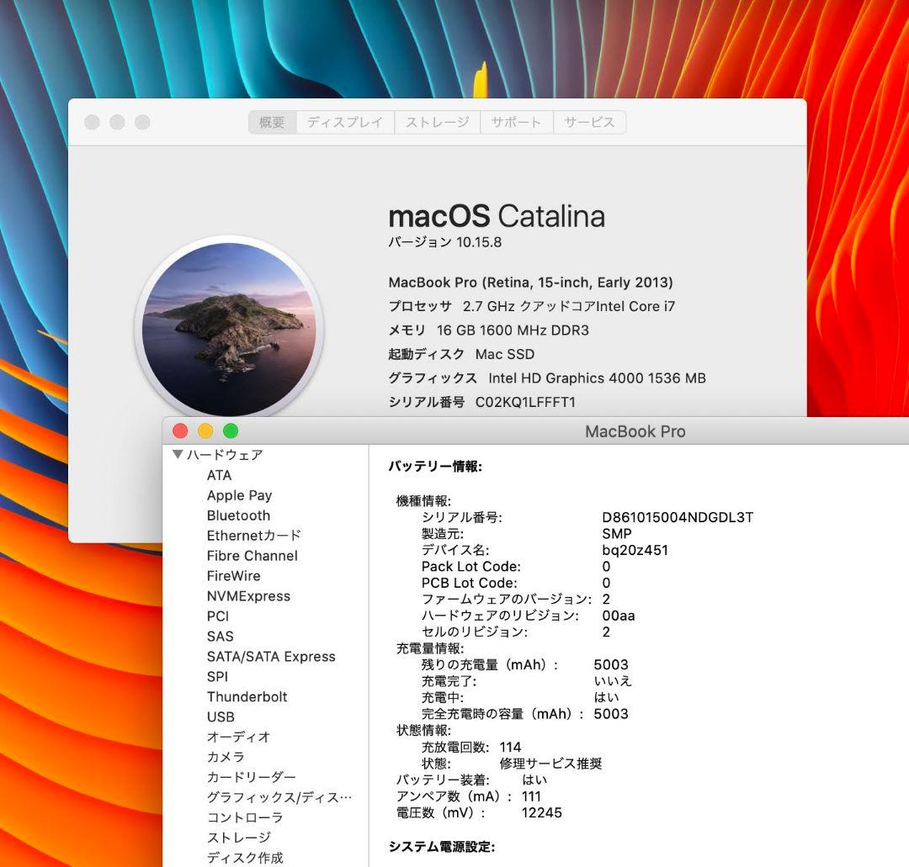The width and height of the screenshot is (909, 867).
Task: Open the サポート tab
Action: [517, 122]
